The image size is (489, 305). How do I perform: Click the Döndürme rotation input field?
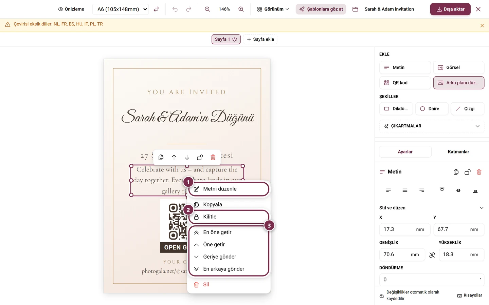tap(432, 280)
